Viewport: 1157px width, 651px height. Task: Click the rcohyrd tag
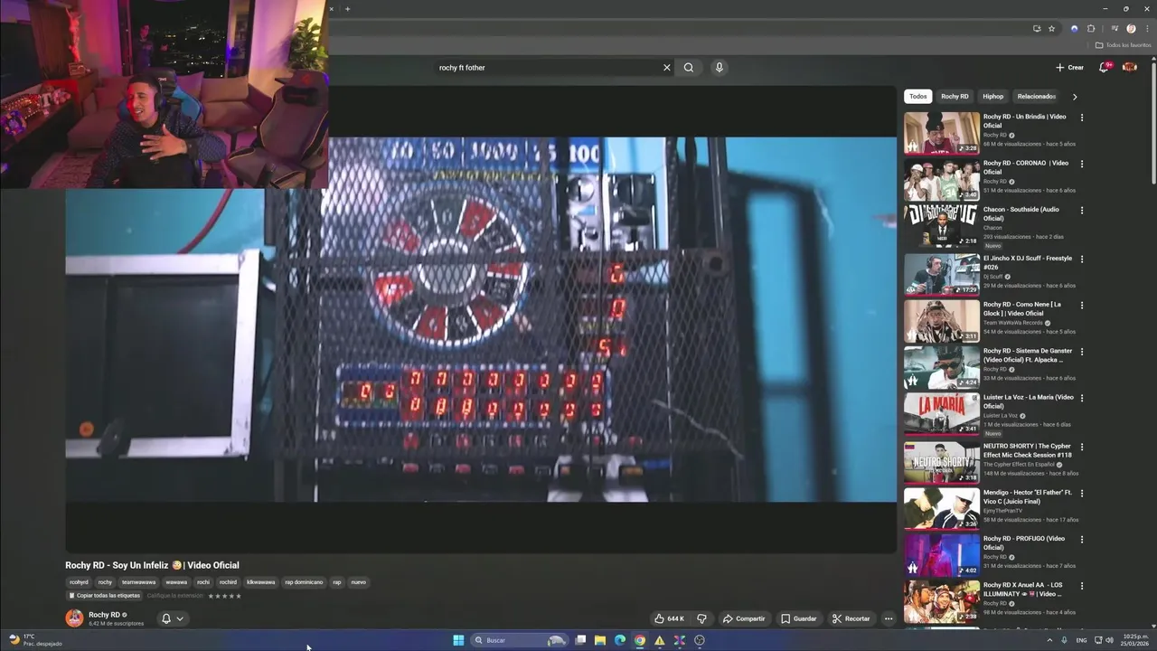[80, 582]
